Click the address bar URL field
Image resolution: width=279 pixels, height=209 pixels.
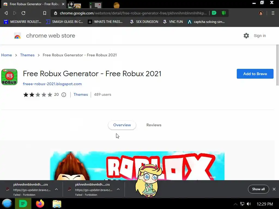pos(133,13)
